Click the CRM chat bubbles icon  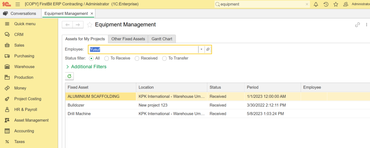pos(7,34)
